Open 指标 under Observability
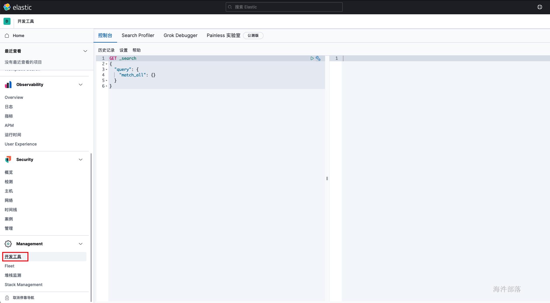550x303 pixels. 9,116
